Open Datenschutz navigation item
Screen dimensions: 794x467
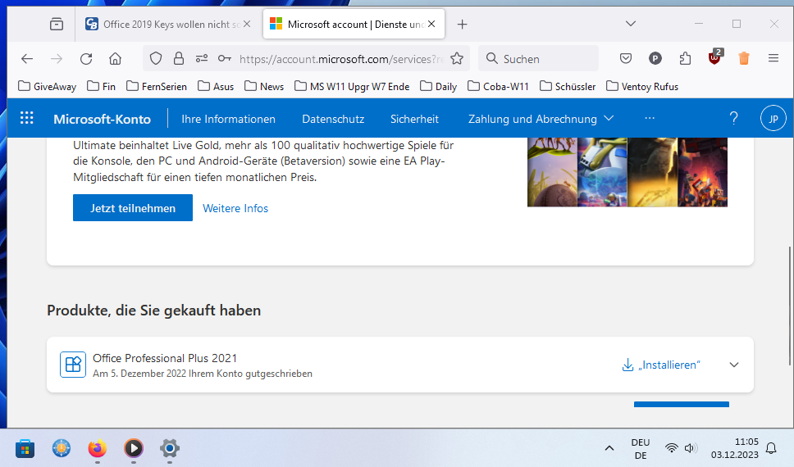[x=333, y=119]
